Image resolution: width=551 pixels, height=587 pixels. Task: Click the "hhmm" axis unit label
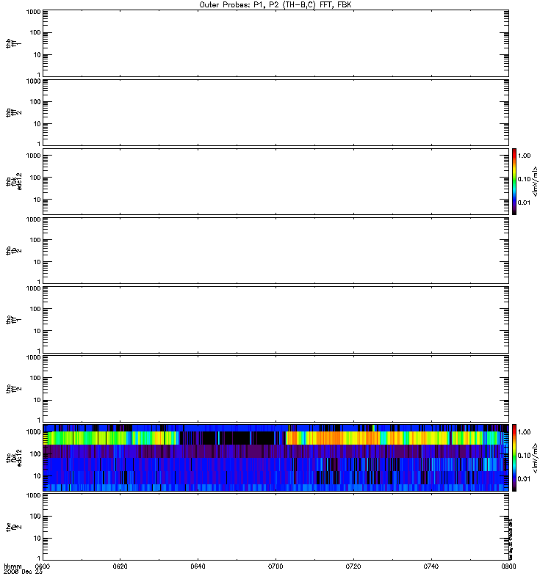pyautogui.click(x=12, y=566)
